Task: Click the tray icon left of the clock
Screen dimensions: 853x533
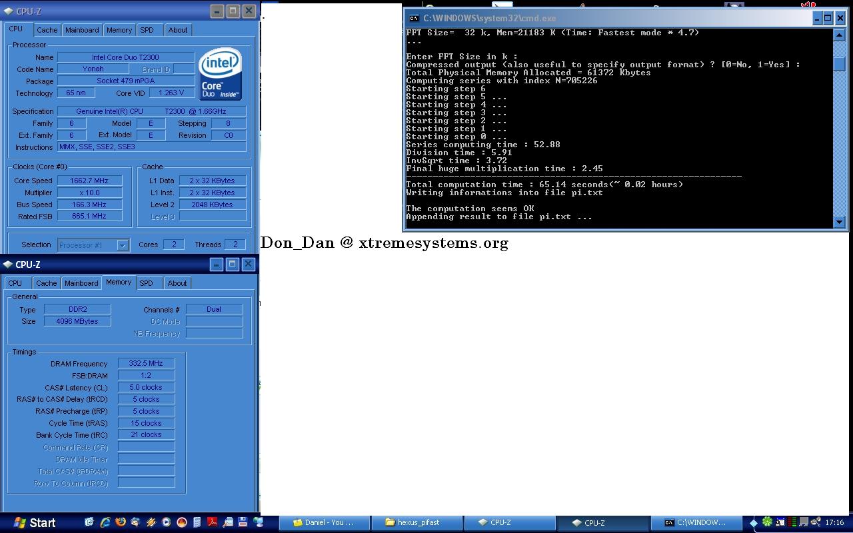Action: coord(816,522)
